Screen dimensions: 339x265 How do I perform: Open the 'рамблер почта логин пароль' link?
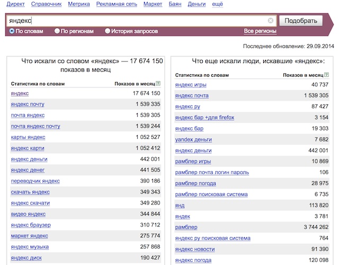(212, 173)
